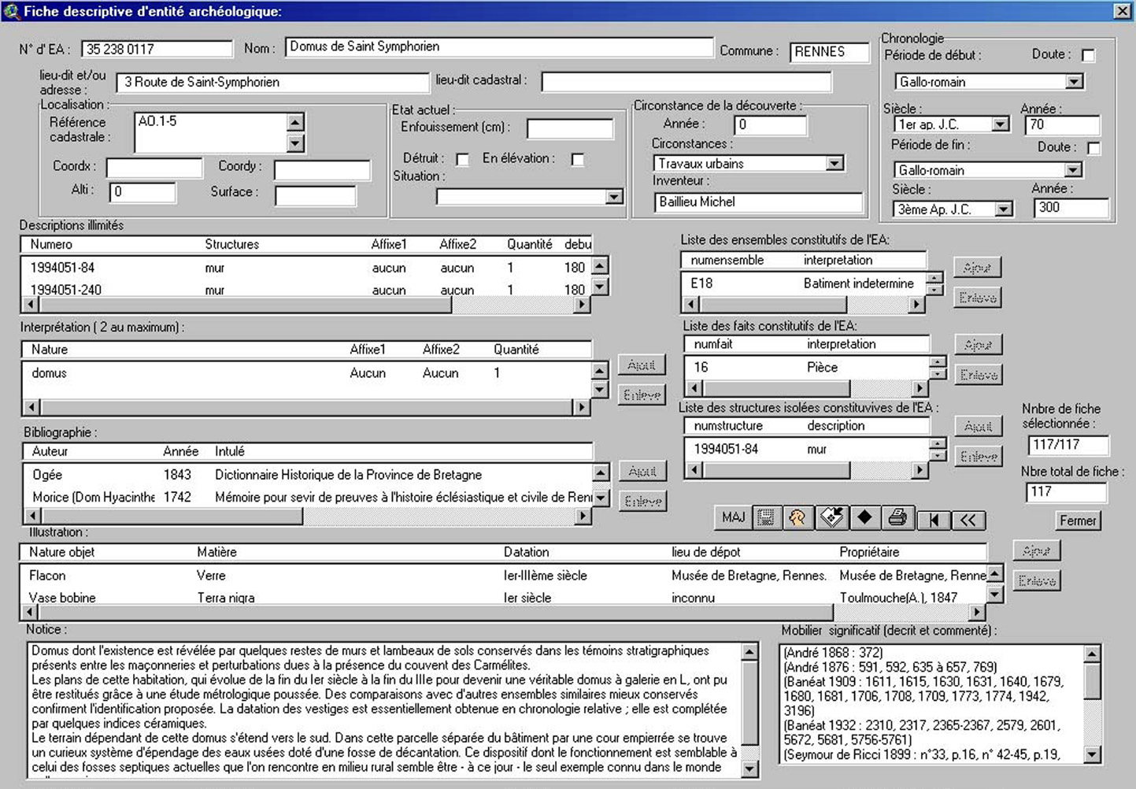Click the map import arrow icon

[x=831, y=517]
